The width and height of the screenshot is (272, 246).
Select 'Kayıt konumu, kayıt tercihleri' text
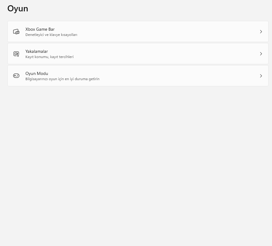[x=49, y=57]
